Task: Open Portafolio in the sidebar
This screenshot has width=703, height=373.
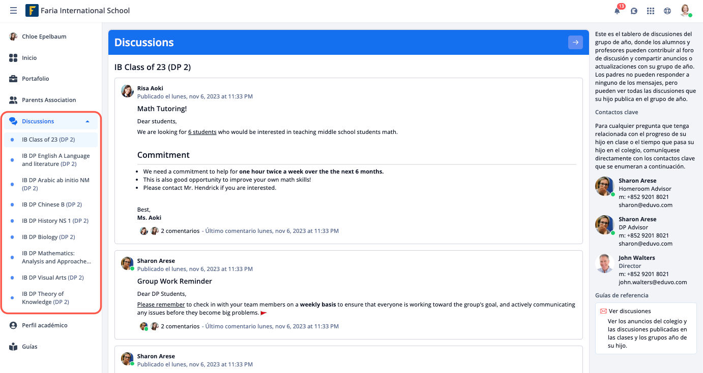Action: tap(36, 79)
